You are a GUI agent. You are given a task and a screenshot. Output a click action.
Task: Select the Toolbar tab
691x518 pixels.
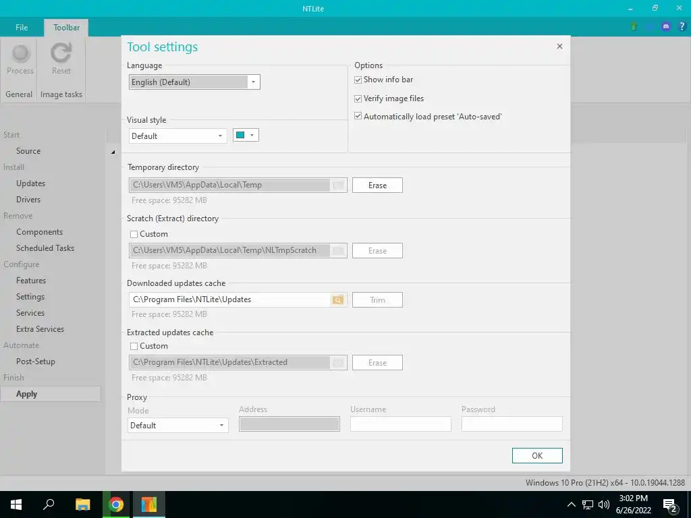tap(67, 27)
